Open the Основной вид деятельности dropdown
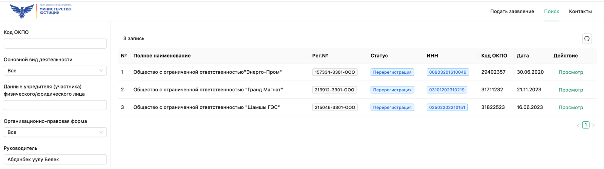Screen dimensions: 604x169 pos(55,71)
